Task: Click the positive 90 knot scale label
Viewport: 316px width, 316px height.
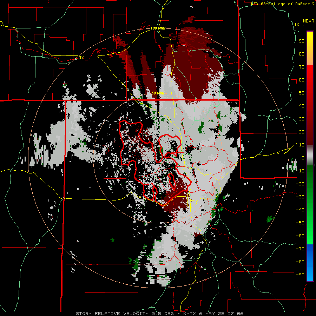Action: click(302, 41)
